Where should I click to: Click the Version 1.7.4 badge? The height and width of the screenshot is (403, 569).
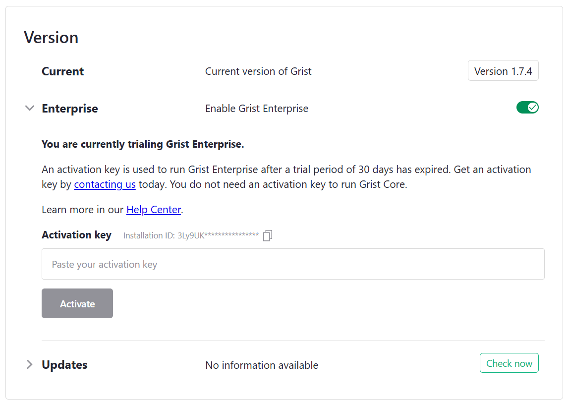tap(503, 71)
